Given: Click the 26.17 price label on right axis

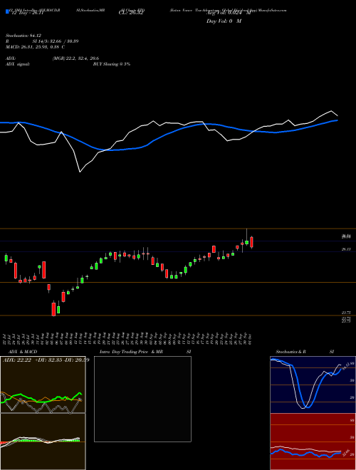Looking at the screenshot, I should click(x=346, y=249).
